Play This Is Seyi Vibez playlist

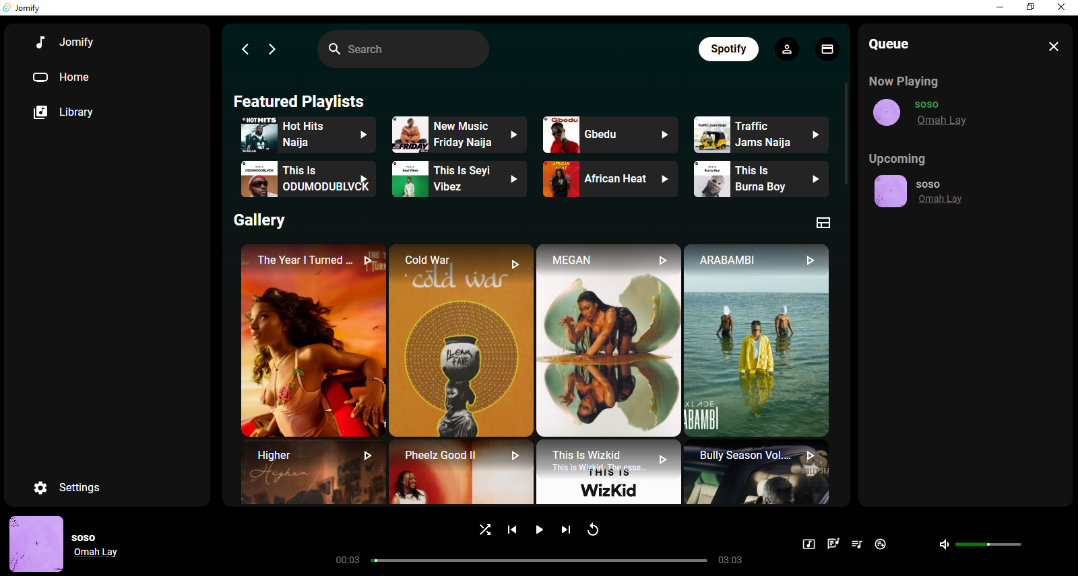[514, 179]
